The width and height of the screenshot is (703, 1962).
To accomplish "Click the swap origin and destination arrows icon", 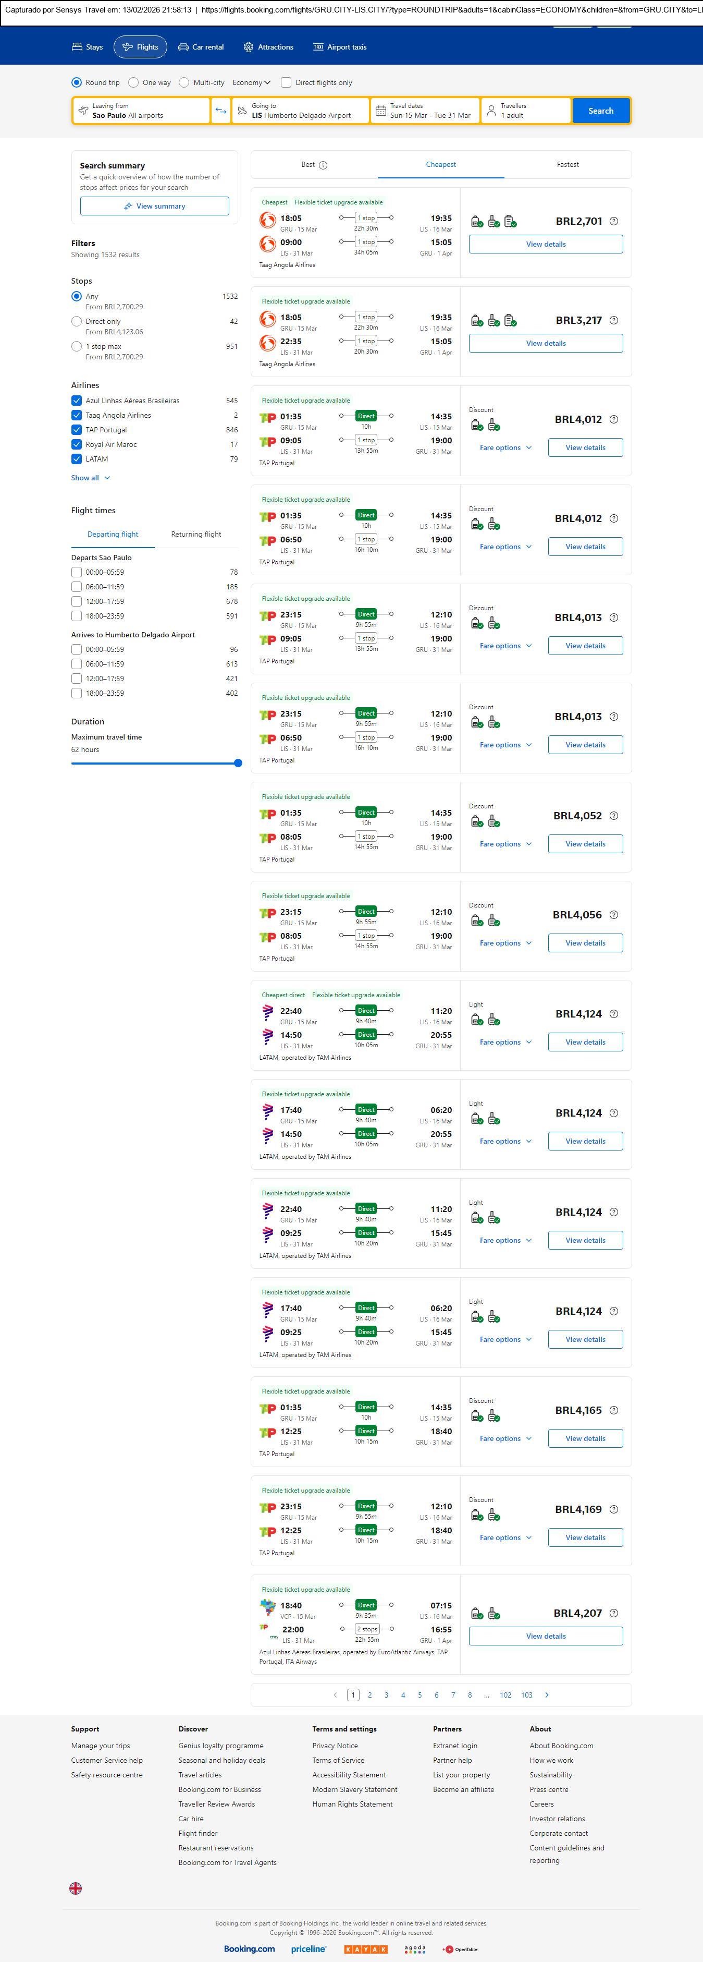I will [220, 111].
